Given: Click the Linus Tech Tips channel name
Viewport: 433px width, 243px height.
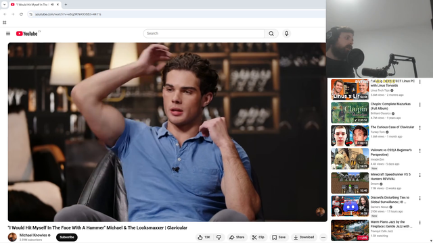Looking at the screenshot, I should point(380,90).
